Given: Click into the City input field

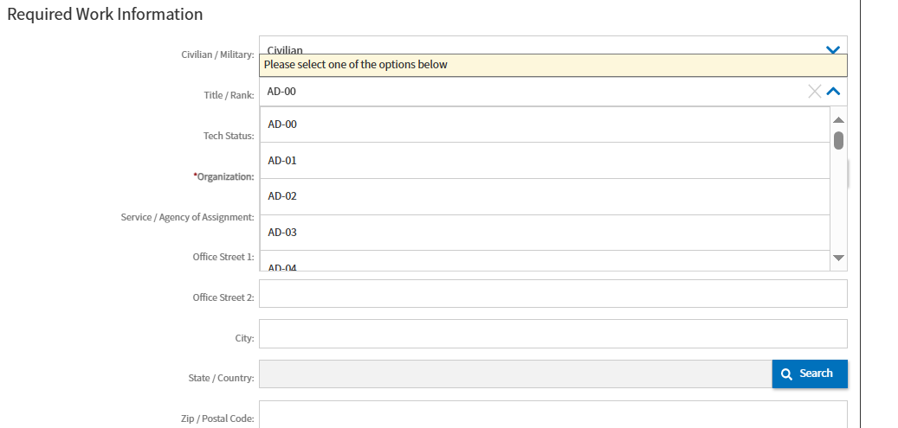Looking at the screenshot, I should point(552,334).
